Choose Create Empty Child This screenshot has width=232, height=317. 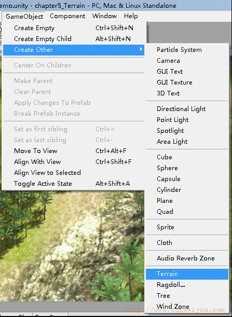74,39
